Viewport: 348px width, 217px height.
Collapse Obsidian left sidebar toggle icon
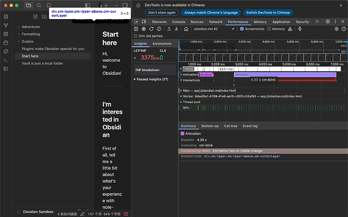tap(87, 6)
